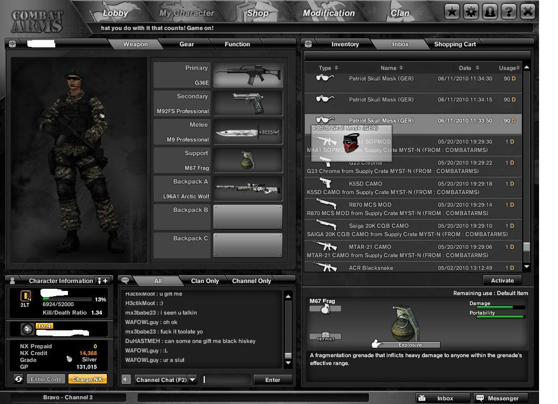
Task: Toggle the chat speaker sound icon
Action: (126, 379)
